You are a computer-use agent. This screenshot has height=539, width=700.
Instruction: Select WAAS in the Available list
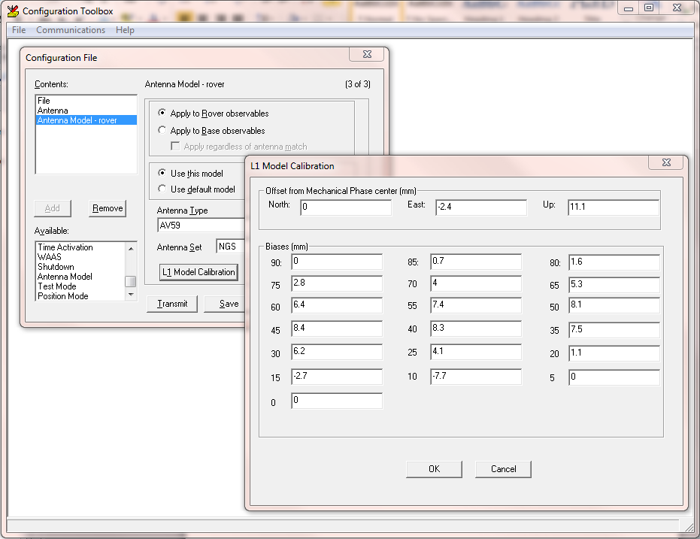pos(50,257)
